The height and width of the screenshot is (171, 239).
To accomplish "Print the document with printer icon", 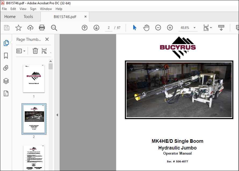I will (x=42, y=28).
